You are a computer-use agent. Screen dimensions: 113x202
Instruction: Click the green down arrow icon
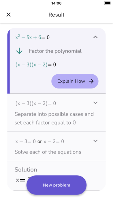pyautogui.click(x=19, y=51)
